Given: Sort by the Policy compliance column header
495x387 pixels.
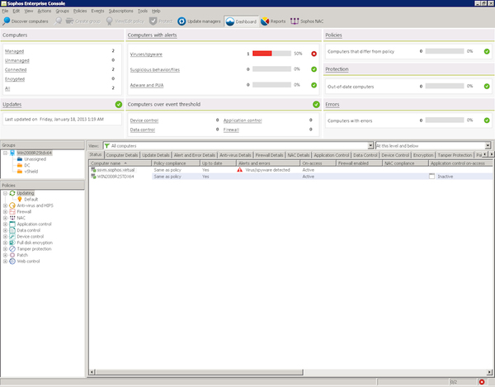Looking at the screenshot, I should coord(176,163).
